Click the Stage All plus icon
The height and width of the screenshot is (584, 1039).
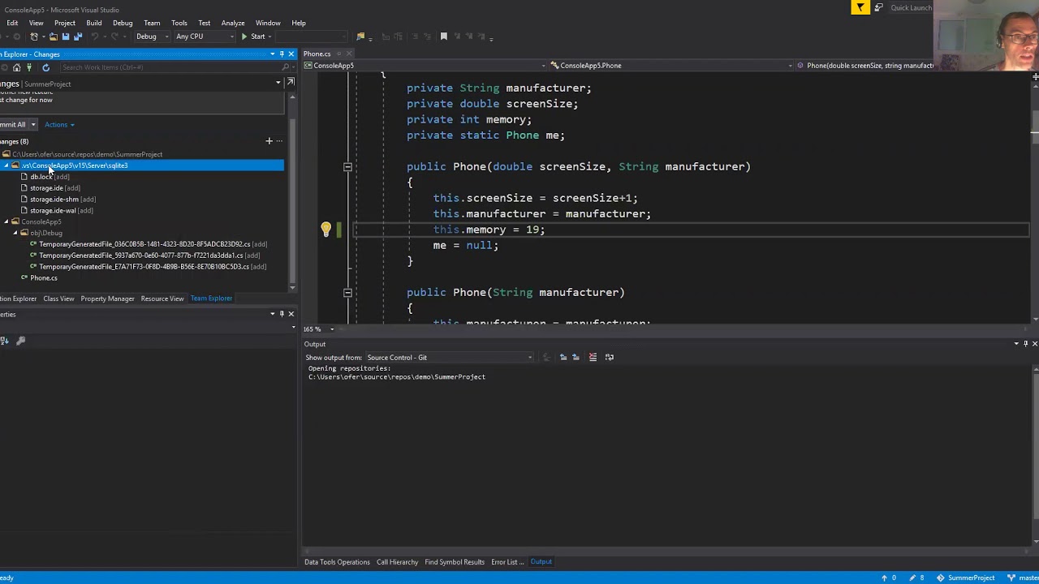coord(269,141)
